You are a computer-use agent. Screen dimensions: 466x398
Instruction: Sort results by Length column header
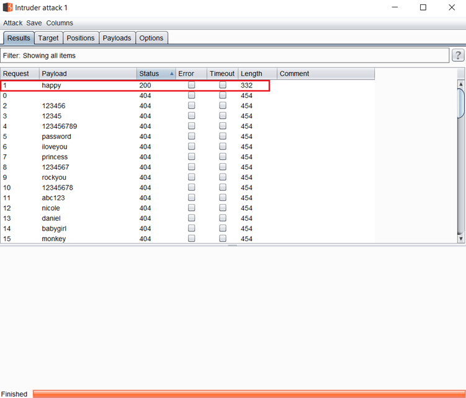(x=257, y=74)
